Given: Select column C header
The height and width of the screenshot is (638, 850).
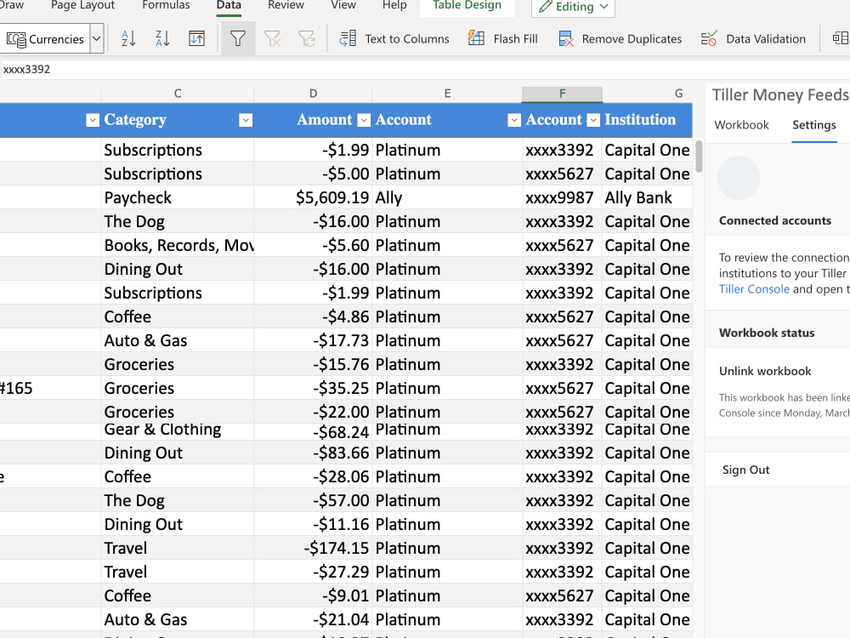Looking at the screenshot, I should (178, 94).
